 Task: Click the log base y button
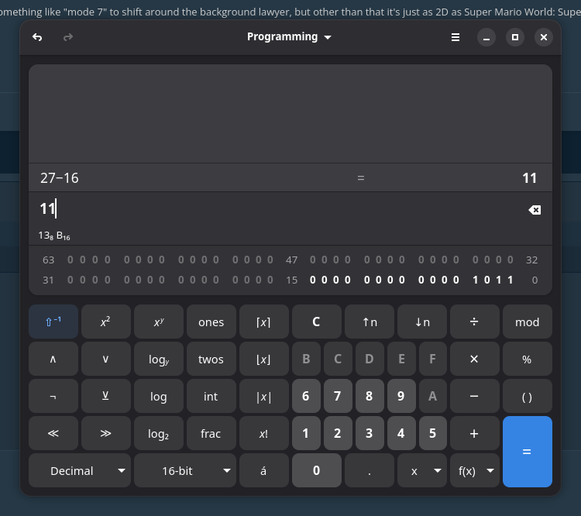tap(159, 359)
